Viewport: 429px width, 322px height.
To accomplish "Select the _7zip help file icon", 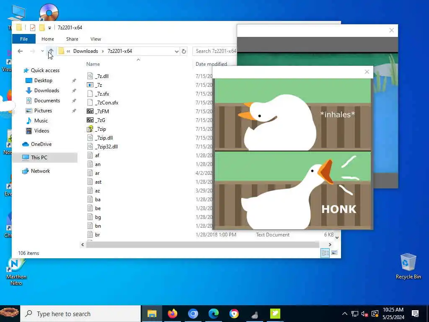I will click(x=90, y=129).
